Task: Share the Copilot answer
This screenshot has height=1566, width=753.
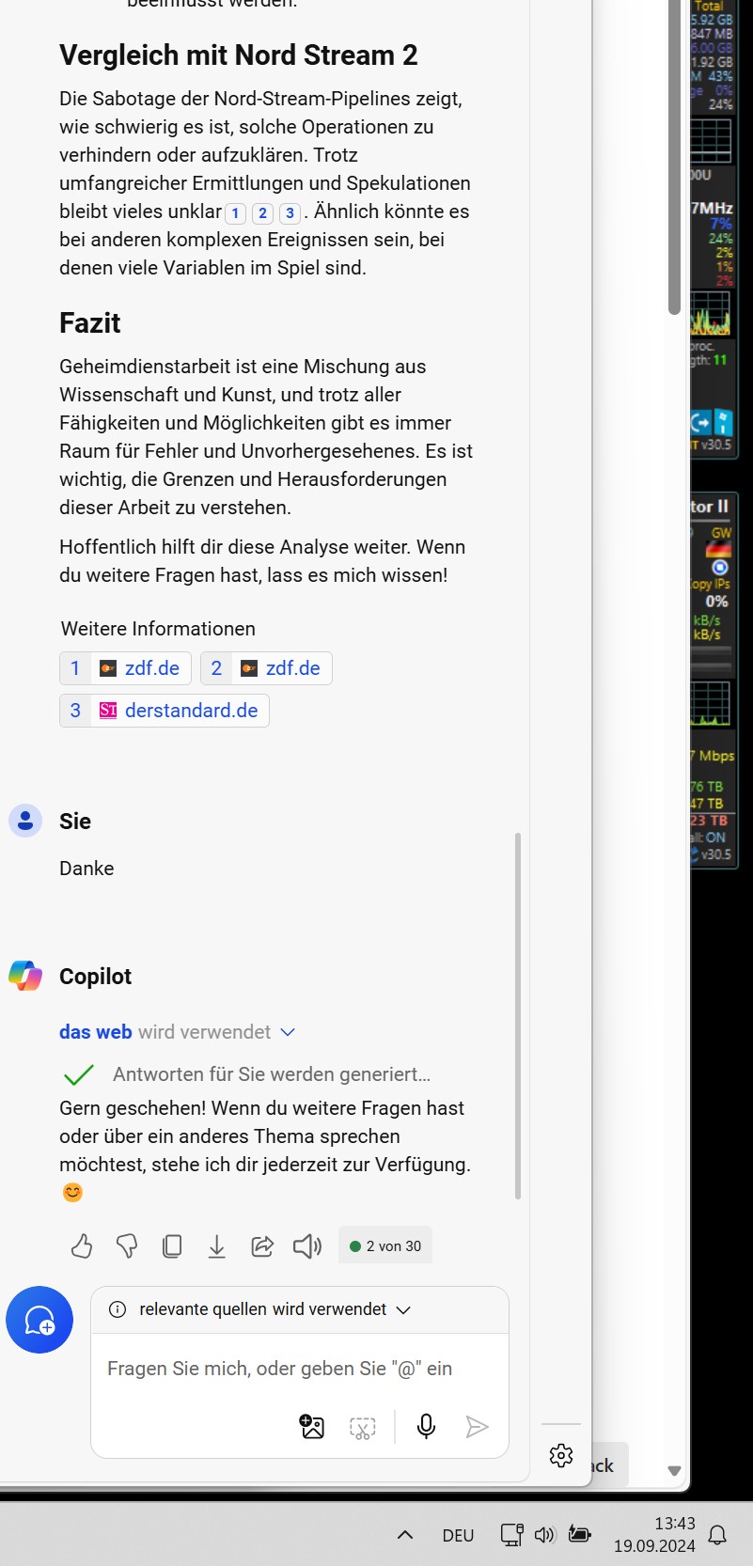Action: click(x=262, y=1246)
